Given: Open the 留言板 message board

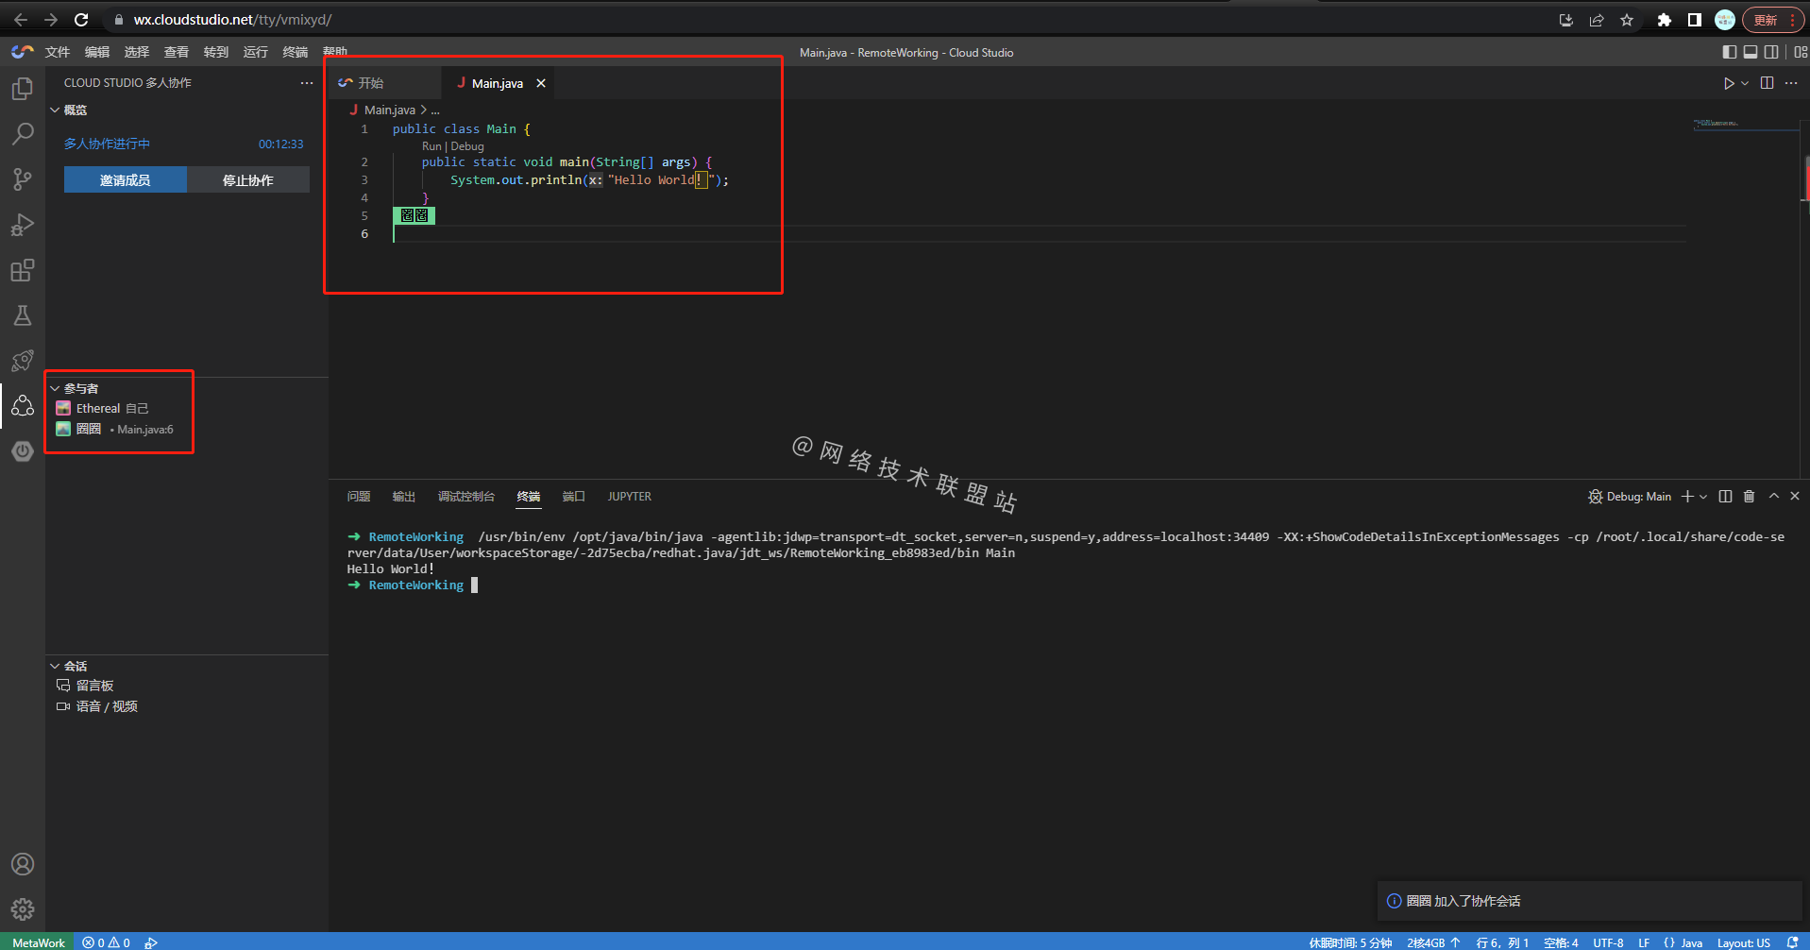Looking at the screenshot, I should 94,686.
